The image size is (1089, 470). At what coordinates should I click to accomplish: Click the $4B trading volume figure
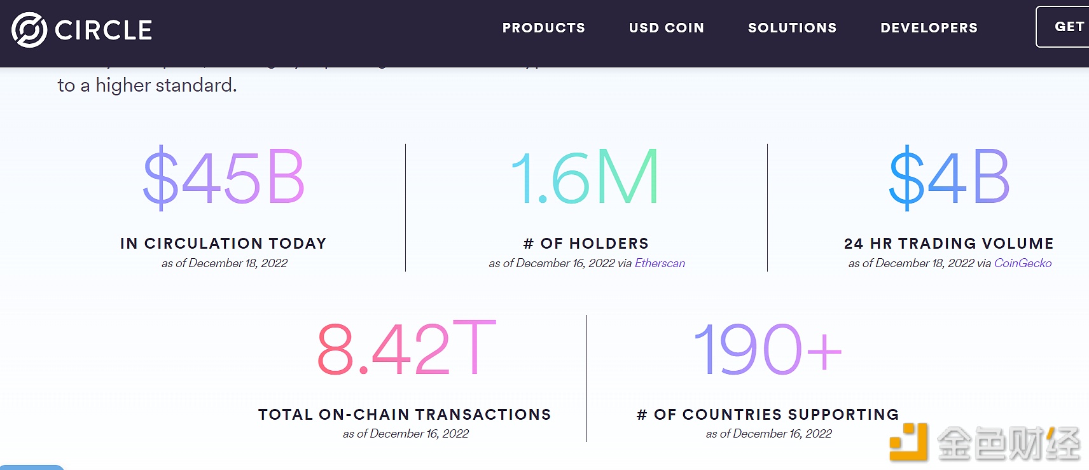click(x=949, y=177)
